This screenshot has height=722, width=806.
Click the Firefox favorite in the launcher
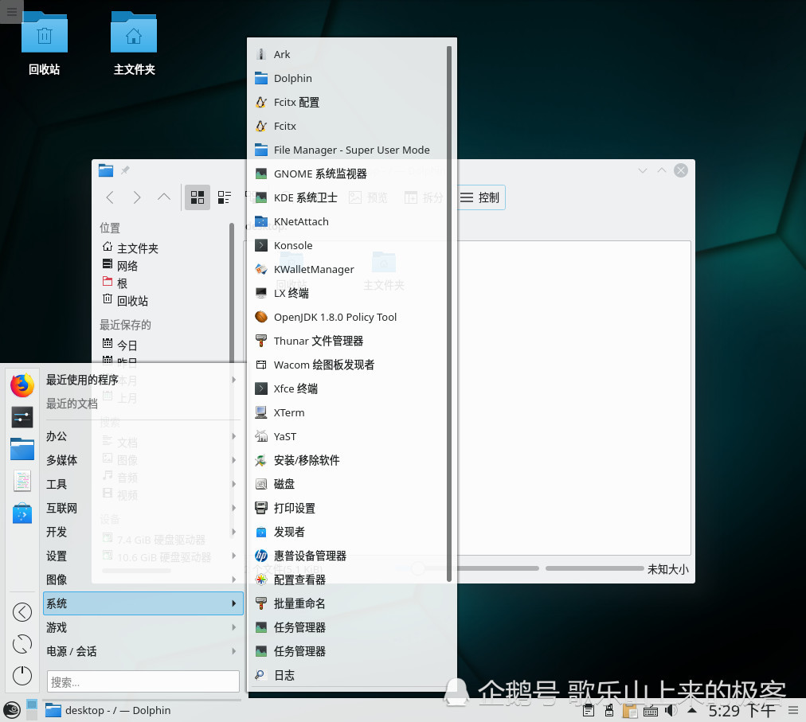pos(22,385)
